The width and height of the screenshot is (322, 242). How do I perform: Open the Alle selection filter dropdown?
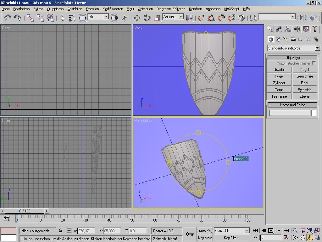click(106, 17)
